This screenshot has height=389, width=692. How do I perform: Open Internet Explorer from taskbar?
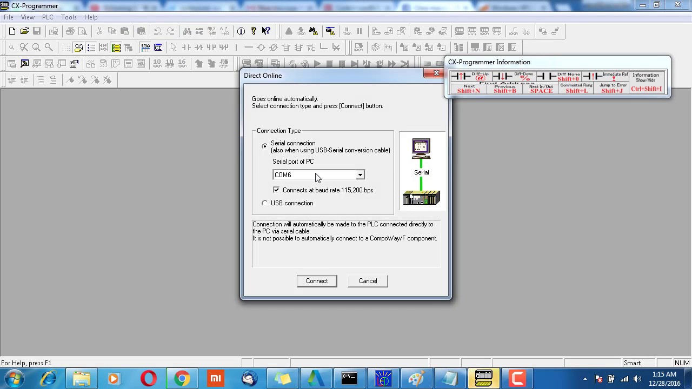coord(48,378)
